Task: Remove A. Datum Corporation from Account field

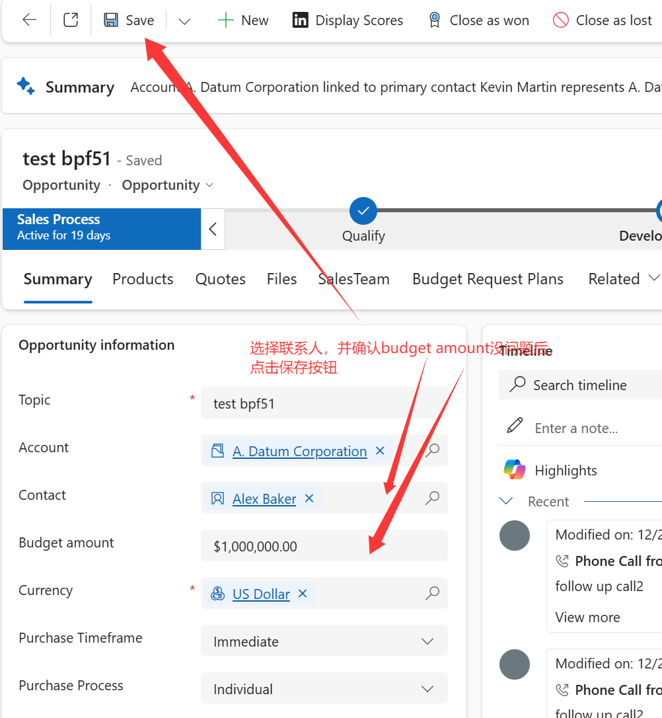Action: click(380, 451)
